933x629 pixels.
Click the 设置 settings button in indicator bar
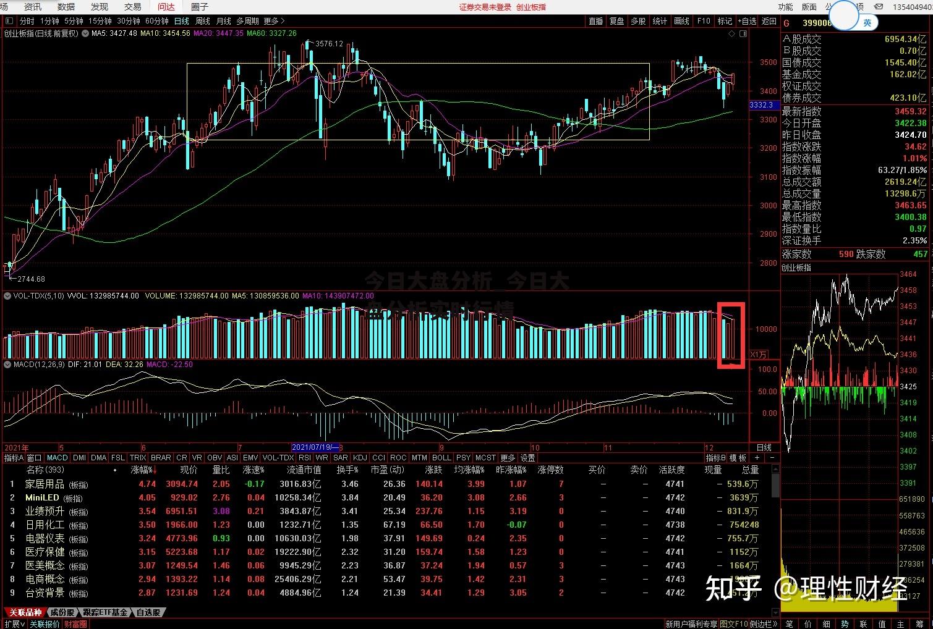(527, 458)
